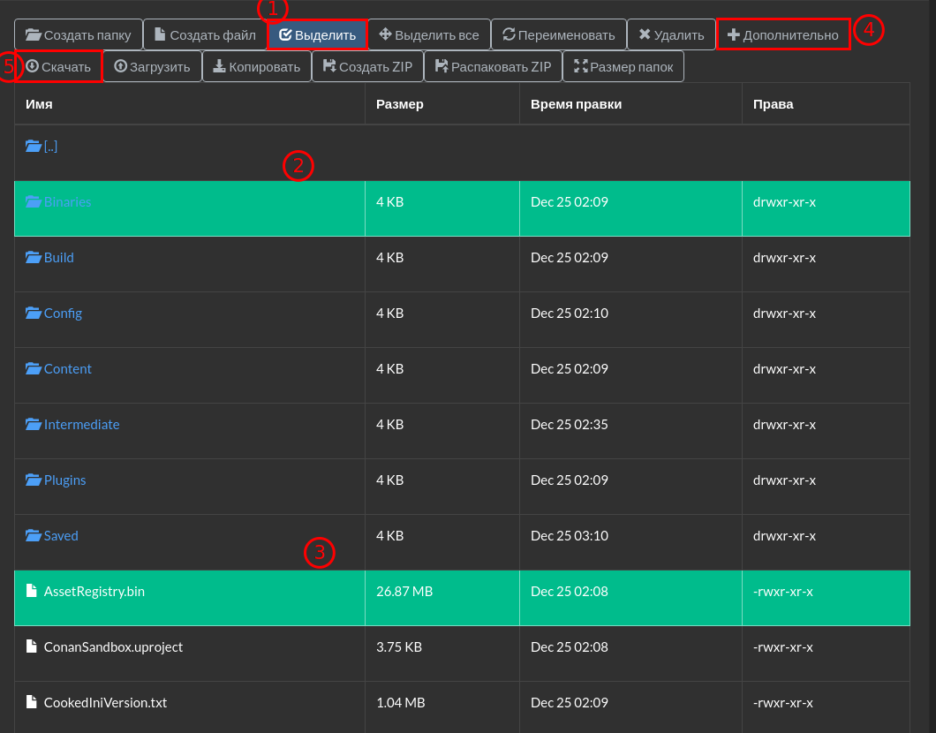Viewport: 936px width, 733px height.
Task: Click the Выделить checkmark icon
Action: 285,35
